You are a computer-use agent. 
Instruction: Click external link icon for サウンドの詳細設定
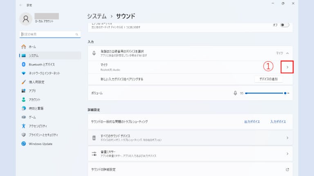coord(287,169)
